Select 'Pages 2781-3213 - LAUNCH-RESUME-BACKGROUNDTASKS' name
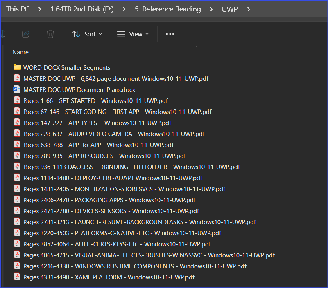The image size is (328, 288). pos(139,222)
